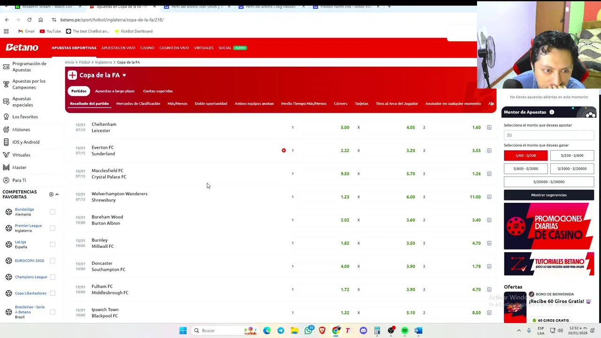601x338 pixels.
Task: Open the Casino menu item
Action: pos(147,48)
